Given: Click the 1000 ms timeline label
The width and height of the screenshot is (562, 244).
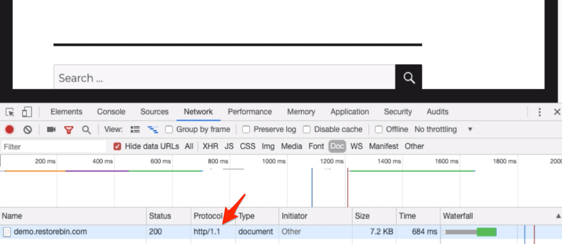Looking at the screenshot, I should tap(274, 161).
